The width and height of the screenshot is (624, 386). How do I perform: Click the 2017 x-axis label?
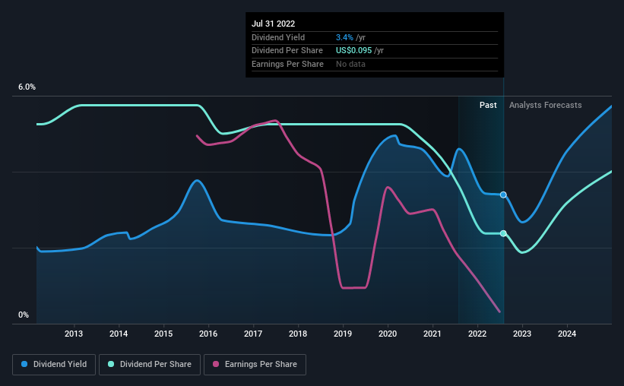coord(253,334)
